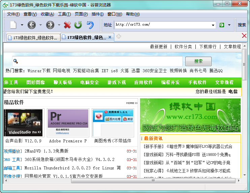The height and width of the screenshot is (193, 250).
Task: Open the 页面(P) menu
Action: [81, 14]
